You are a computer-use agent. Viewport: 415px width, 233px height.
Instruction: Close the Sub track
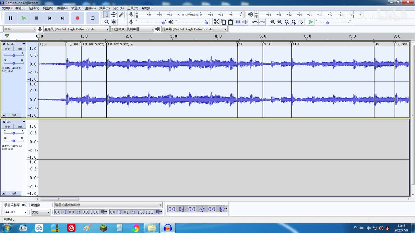4,122
